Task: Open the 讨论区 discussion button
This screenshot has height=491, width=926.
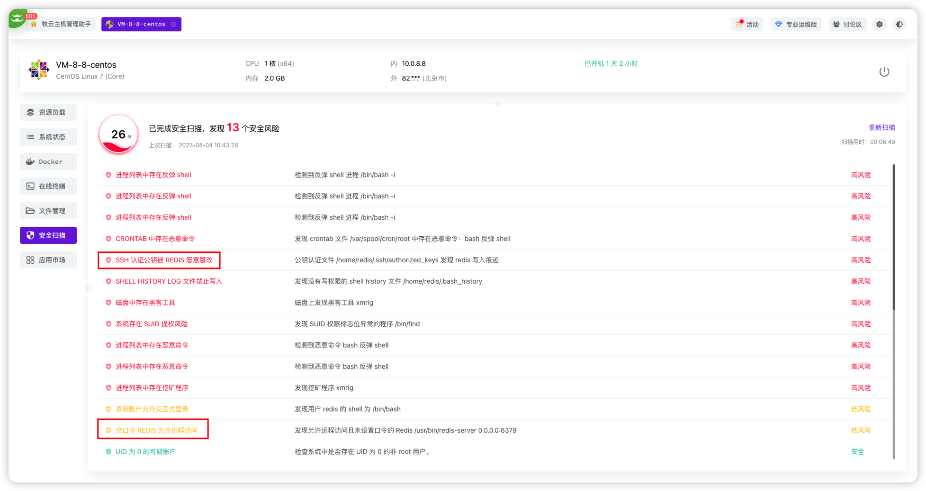Action: [847, 24]
